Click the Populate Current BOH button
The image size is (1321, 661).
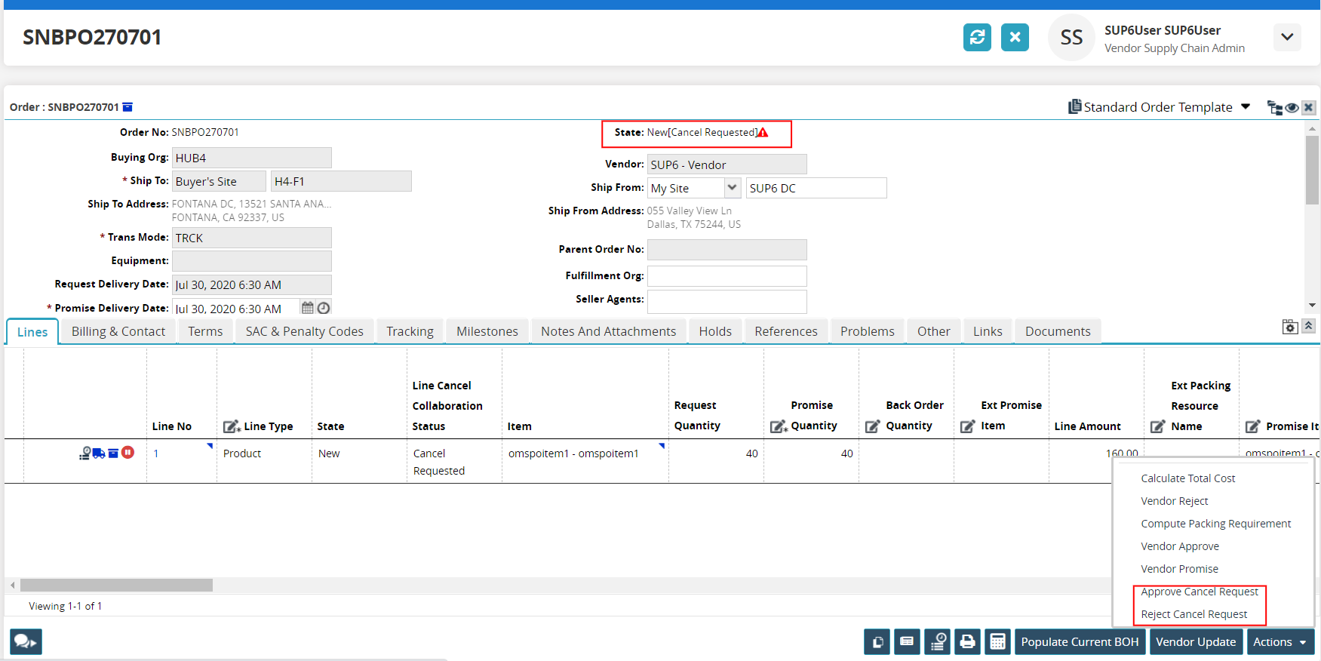click(x=1080, y=642)
